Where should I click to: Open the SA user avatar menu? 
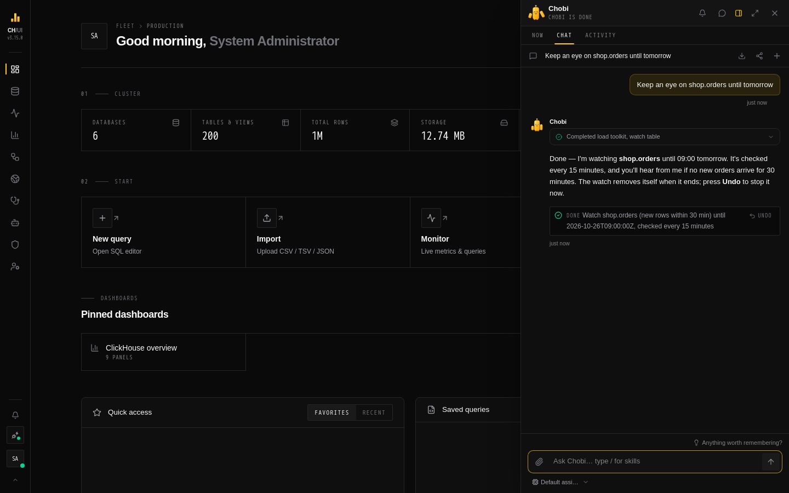tap(15, 458)
